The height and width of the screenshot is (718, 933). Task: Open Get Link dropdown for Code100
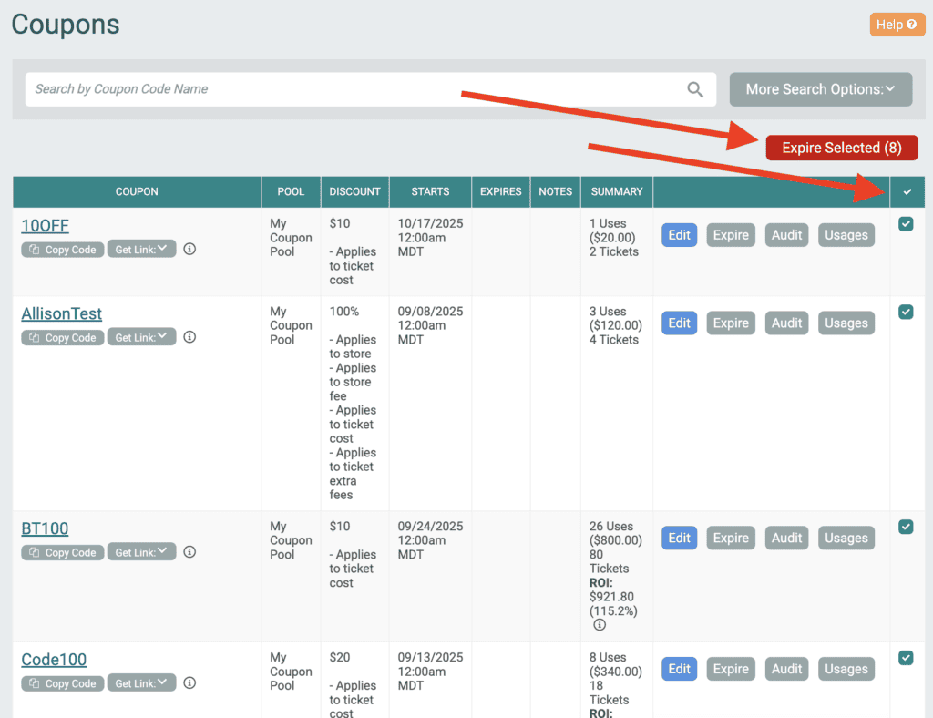point(141,682)
